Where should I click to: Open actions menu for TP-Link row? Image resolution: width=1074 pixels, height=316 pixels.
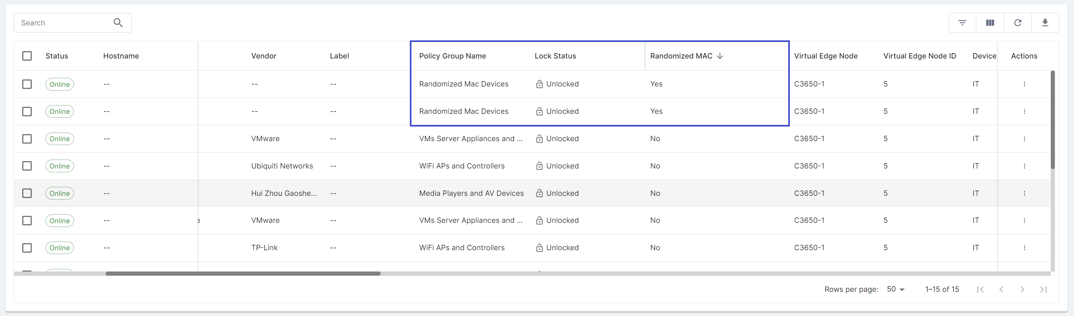1024,248
